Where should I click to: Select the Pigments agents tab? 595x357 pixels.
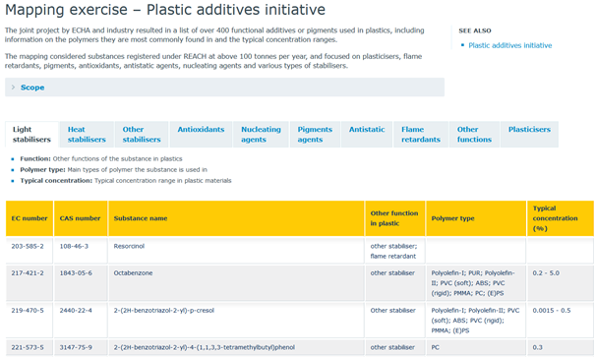(x=315, y=135)
